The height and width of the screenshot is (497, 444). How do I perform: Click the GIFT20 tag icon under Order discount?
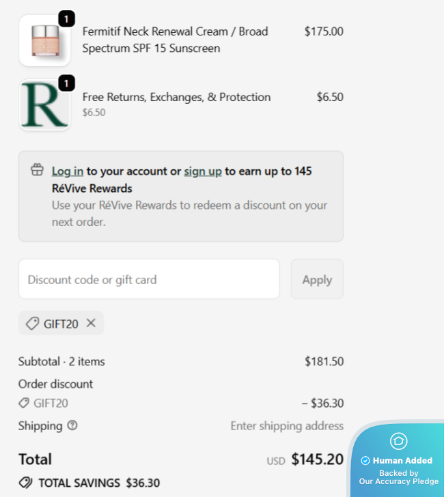point(25,403)
